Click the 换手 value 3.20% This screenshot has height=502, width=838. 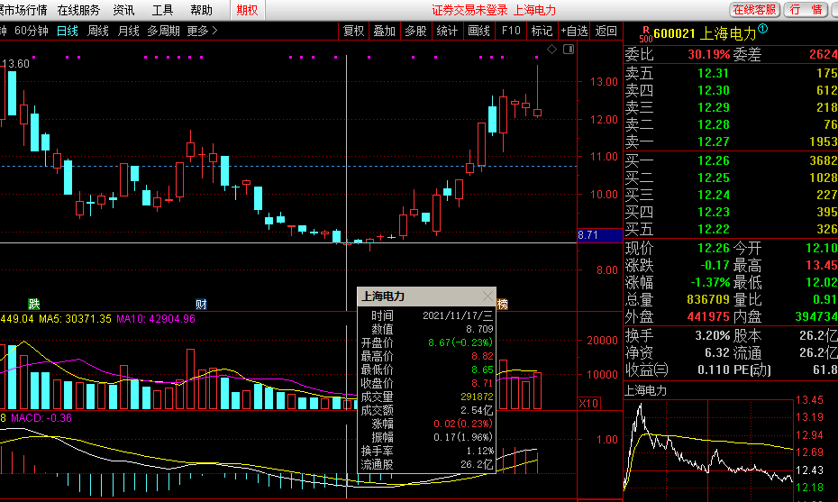pyautogui.click(x=713, y=336)
